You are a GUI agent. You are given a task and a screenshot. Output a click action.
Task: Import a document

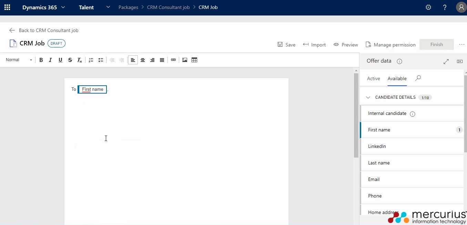coord(314,45)
